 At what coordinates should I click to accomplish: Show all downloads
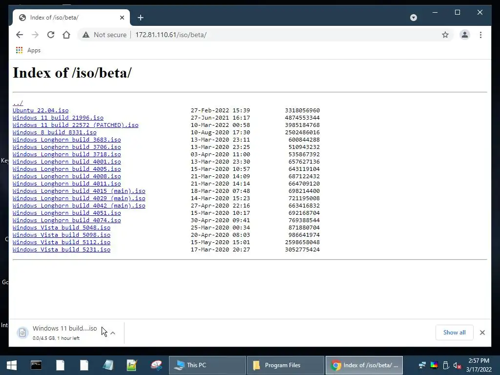pyautogui.click(x=455, y=333)
